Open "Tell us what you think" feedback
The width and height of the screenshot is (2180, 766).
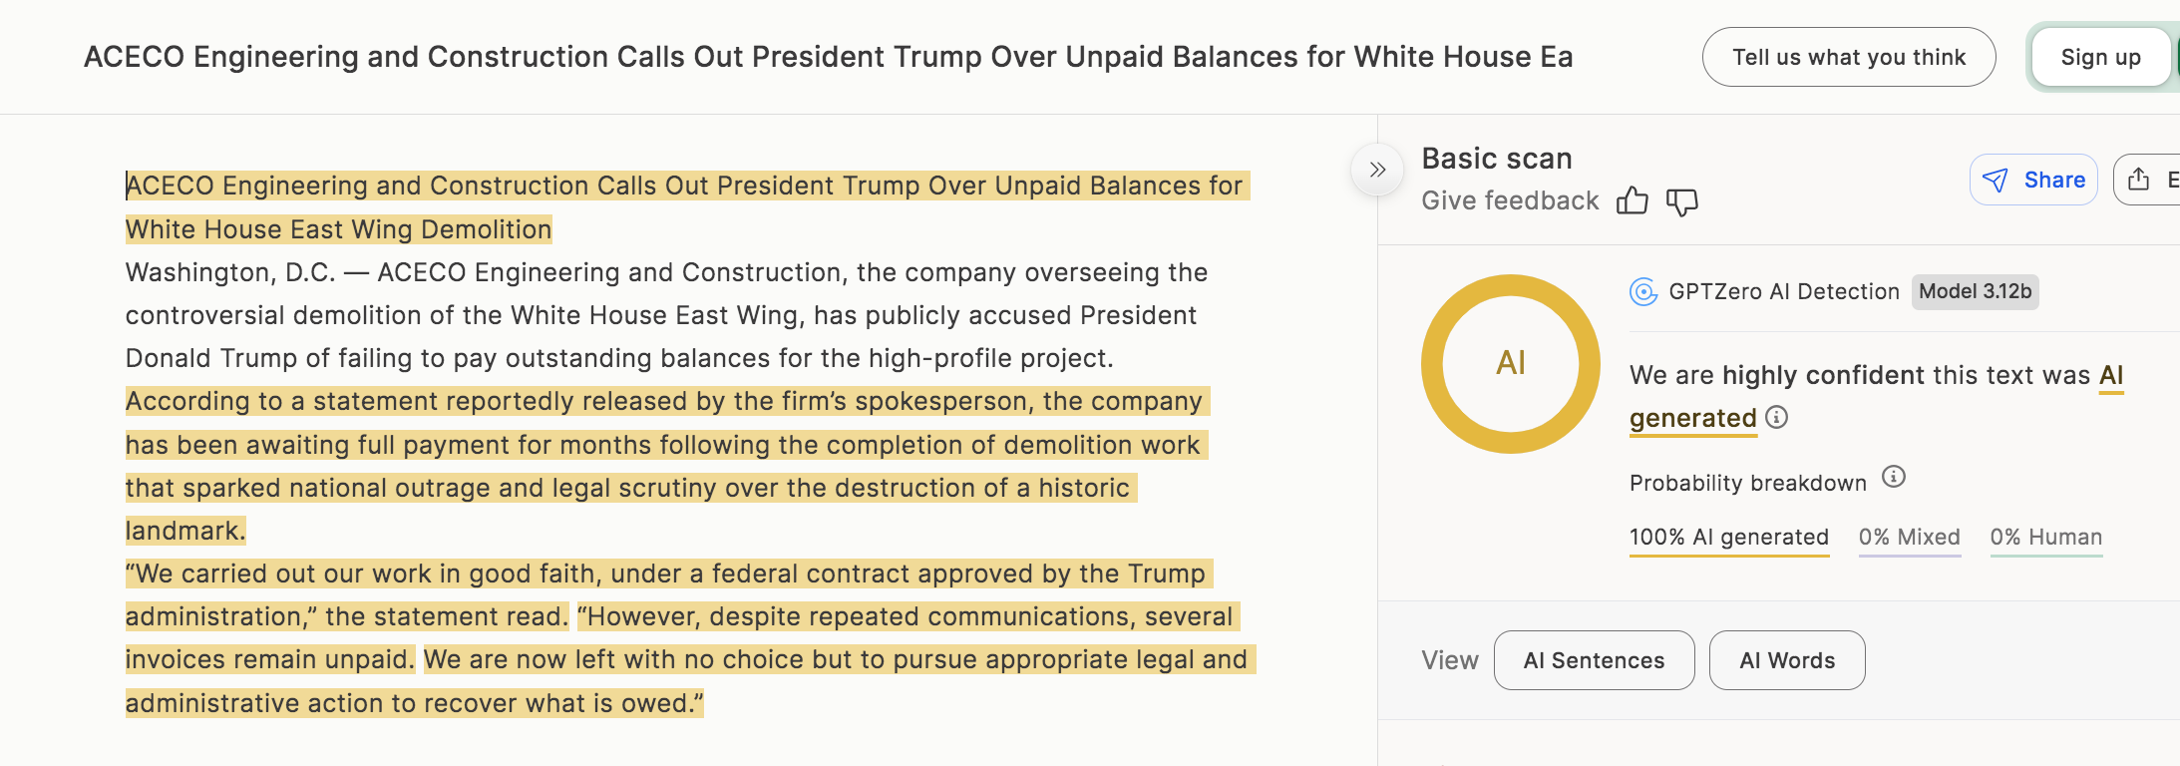[x=1848, y=57]
